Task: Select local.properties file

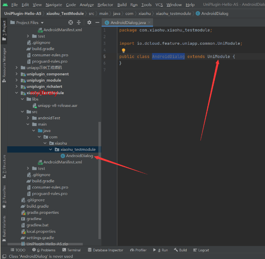Action: (x=41, y=231)
